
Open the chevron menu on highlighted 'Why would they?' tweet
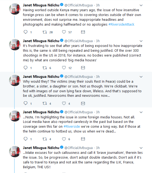(141, 77)
